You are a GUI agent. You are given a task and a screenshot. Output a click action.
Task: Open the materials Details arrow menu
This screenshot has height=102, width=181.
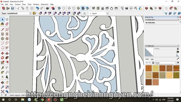point(178,63)
